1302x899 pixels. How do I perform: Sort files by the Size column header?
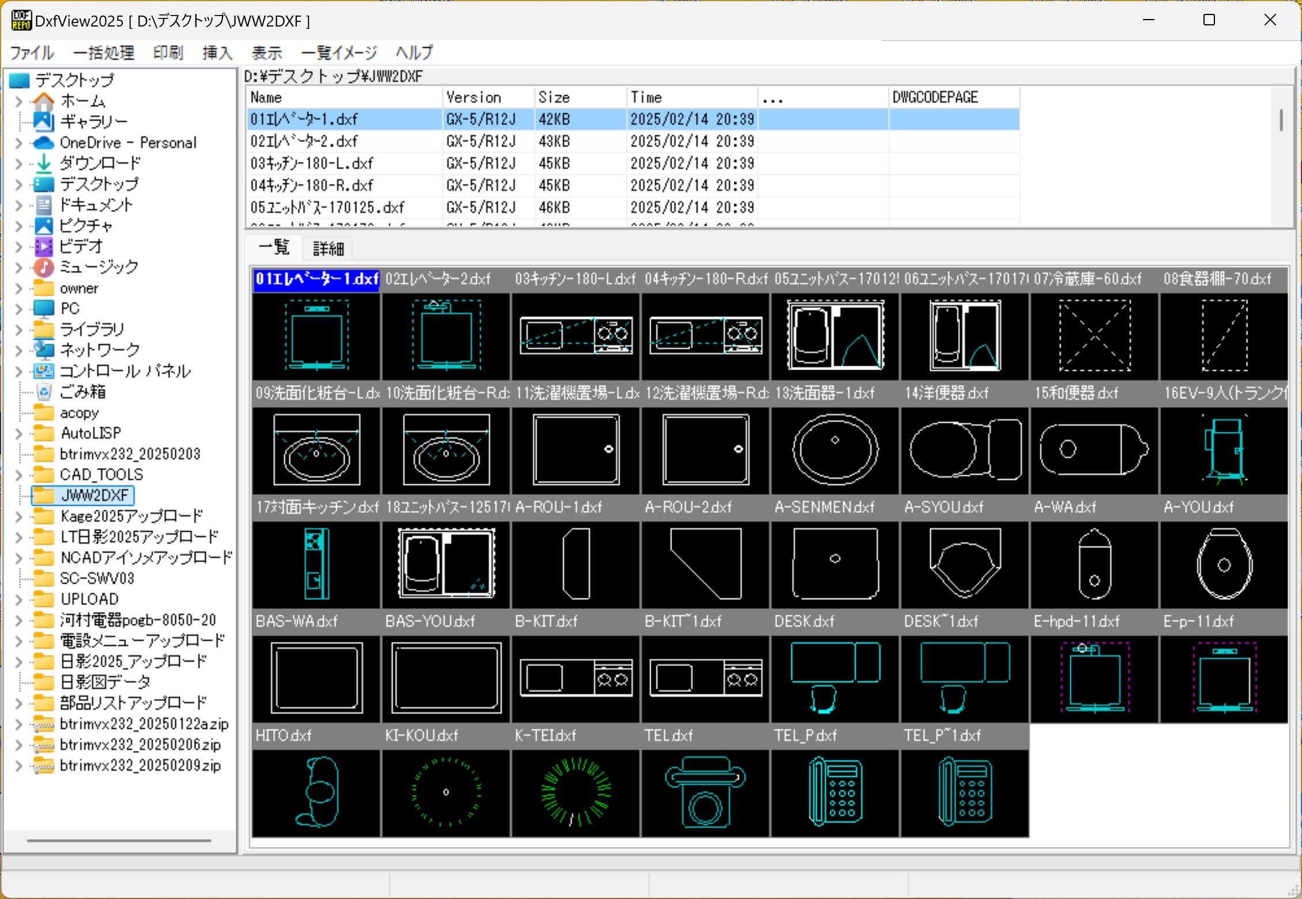[554, 97]
